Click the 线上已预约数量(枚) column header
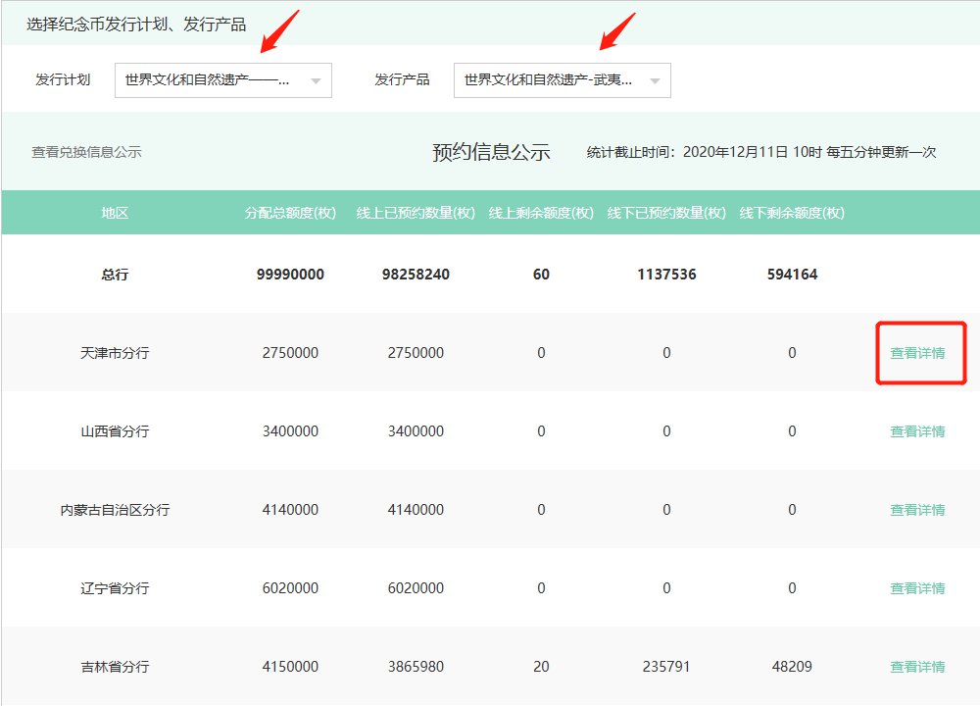This screenshot has width=980, height=706. tap(416, 213)
